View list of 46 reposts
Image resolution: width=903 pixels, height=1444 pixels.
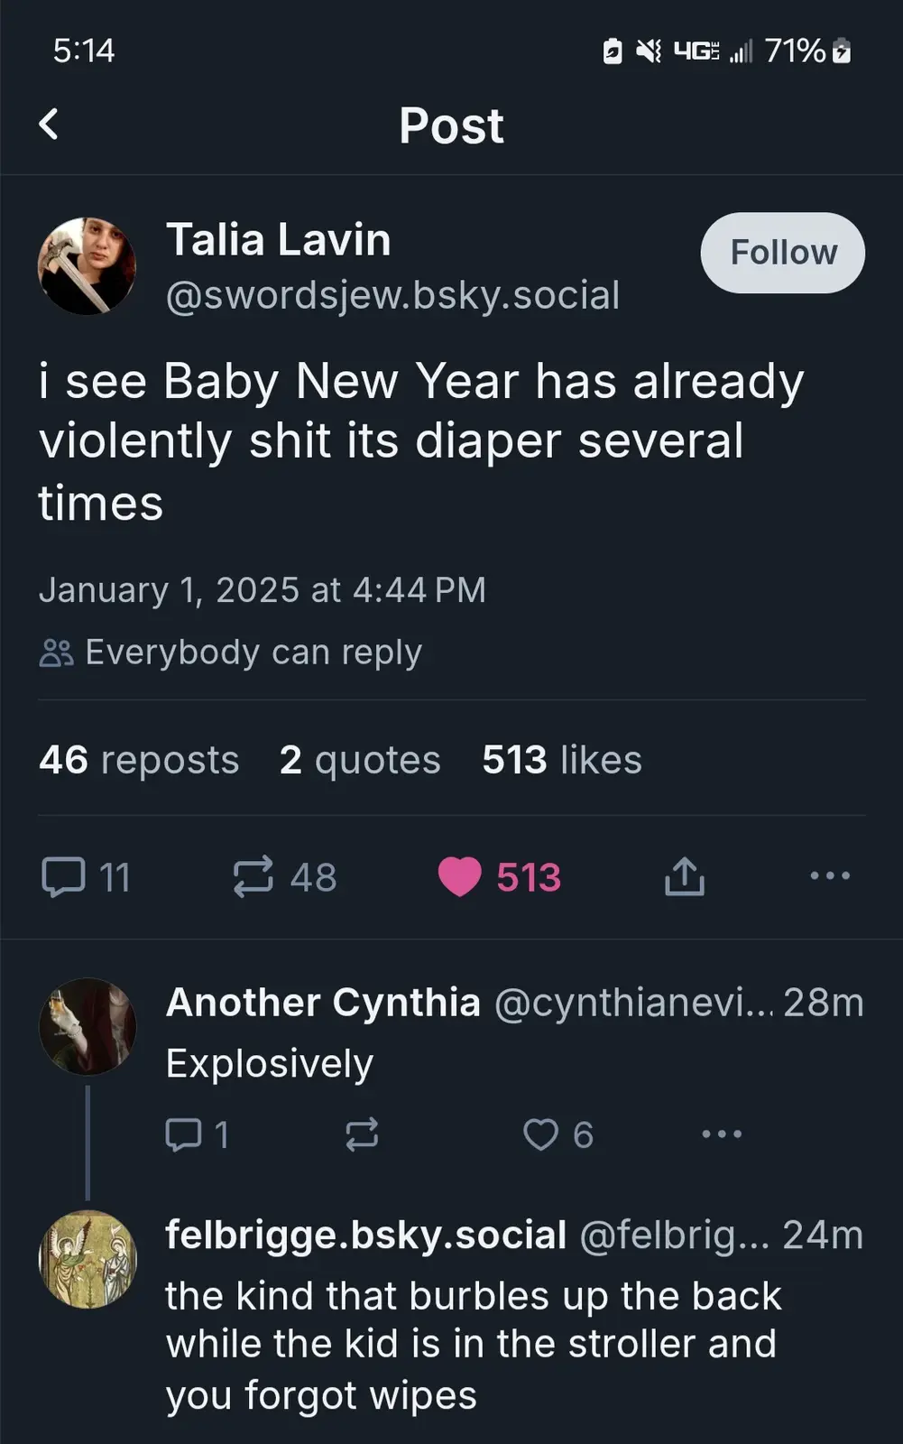click(139, 760)
